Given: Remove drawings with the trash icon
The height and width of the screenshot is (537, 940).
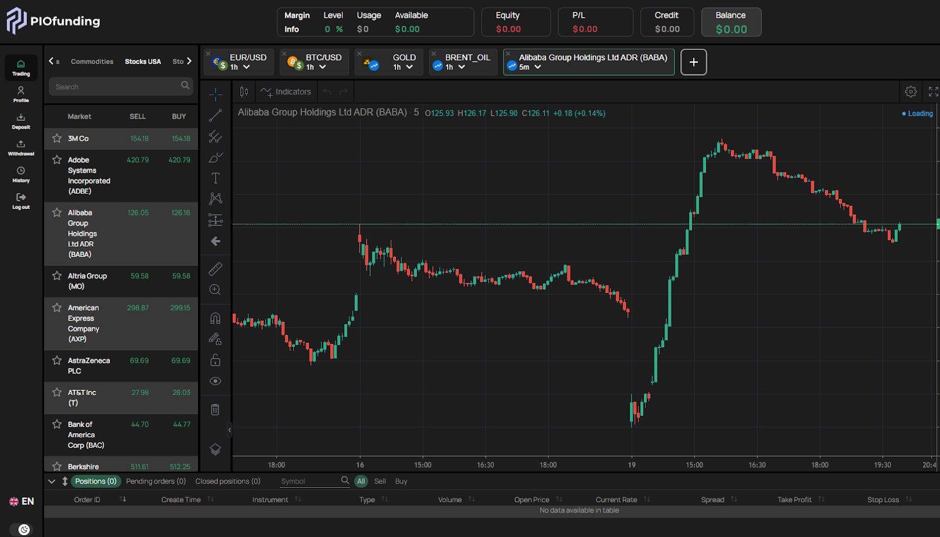Looking at the screenshot, I should (x=216, y=410).
